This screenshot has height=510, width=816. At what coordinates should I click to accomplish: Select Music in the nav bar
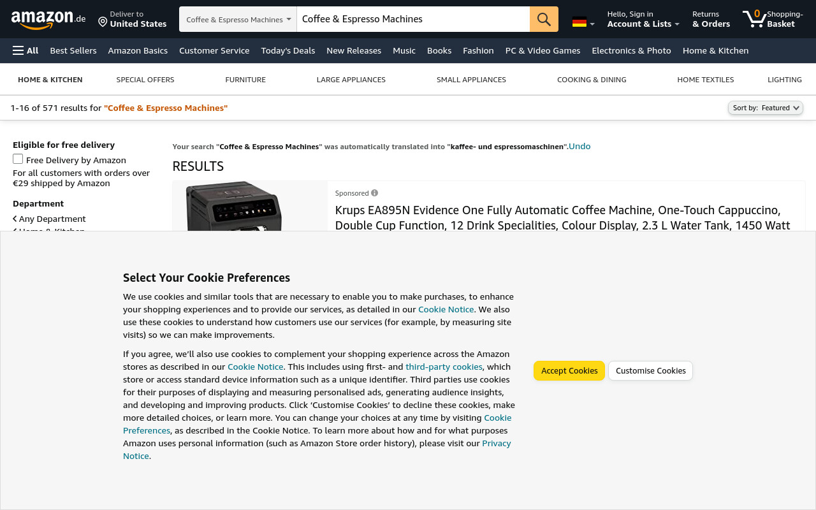click(404, 50)
